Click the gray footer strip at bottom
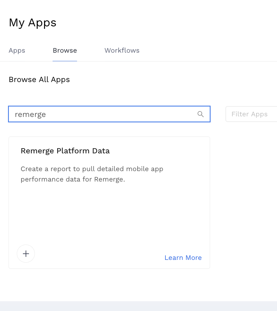Viewport: 277px width, 311px height. tap(138, 306)
